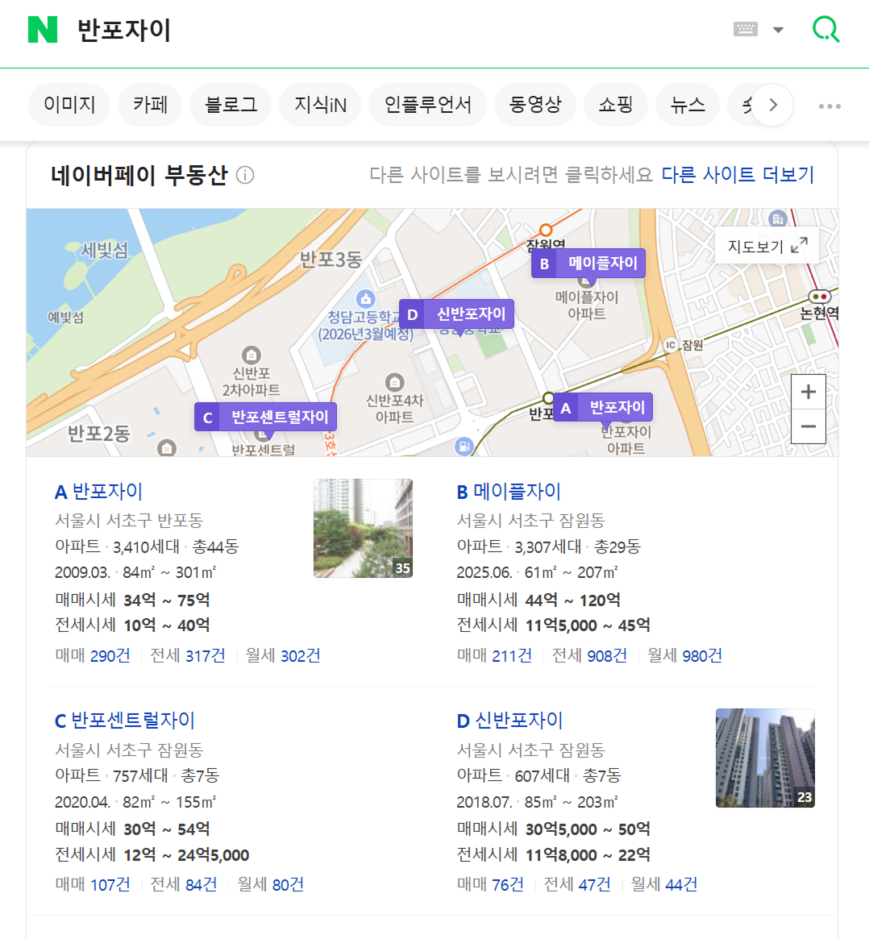Click the info icon beside 네이버페이 부동산

coord(245,176)
